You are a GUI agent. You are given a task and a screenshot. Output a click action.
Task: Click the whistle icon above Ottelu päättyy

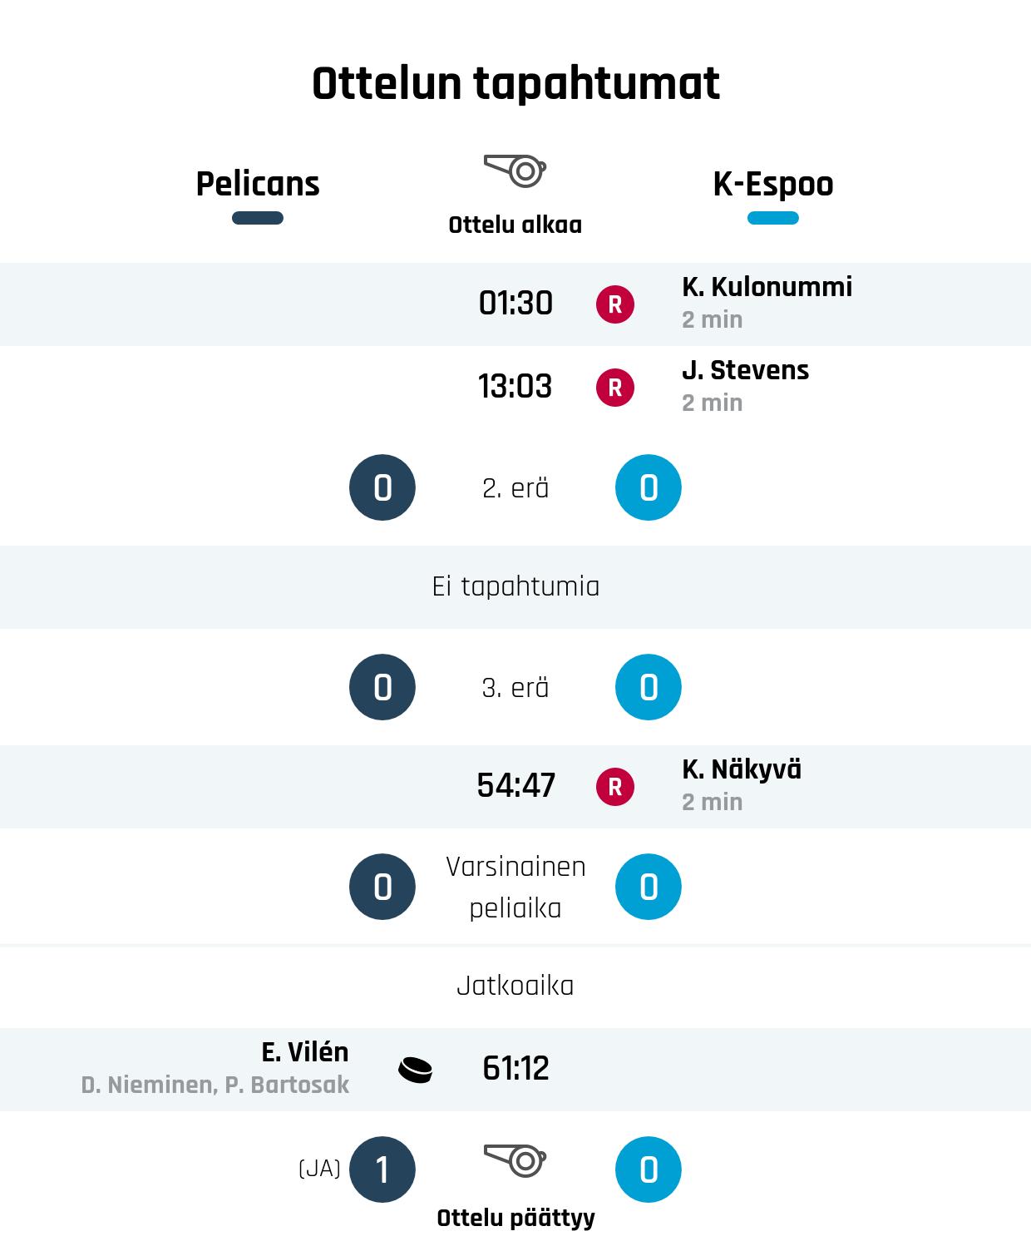tap(515, 1159)
